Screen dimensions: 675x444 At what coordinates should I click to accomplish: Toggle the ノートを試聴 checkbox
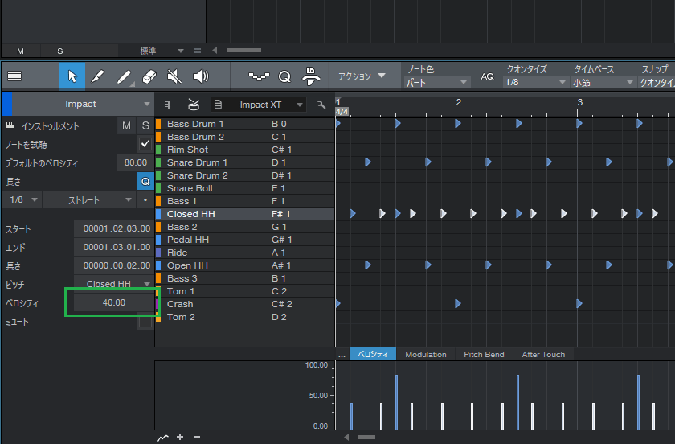145,144
